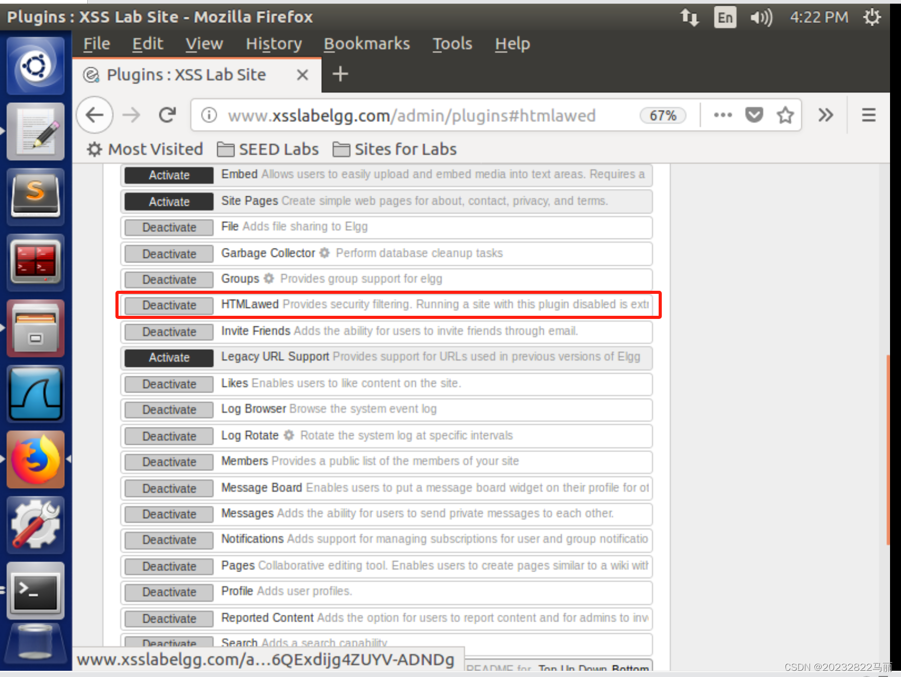Deactivate the HTMLawed plugin
901x677 pixels.
169,305
